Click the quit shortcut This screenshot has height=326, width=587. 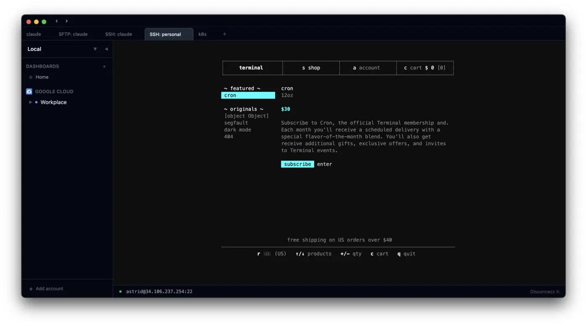coord(406,254)
